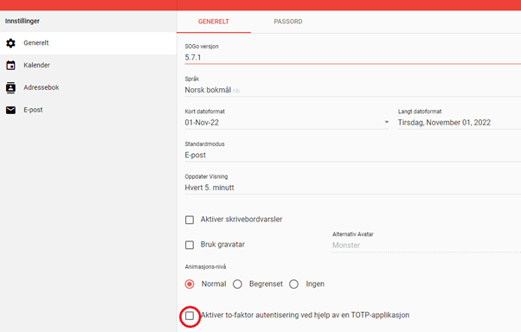
Task: Open the Kalender settings section label
Action: pos(36,65)
